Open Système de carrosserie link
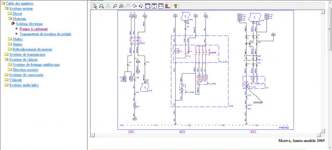 (26, 75)
